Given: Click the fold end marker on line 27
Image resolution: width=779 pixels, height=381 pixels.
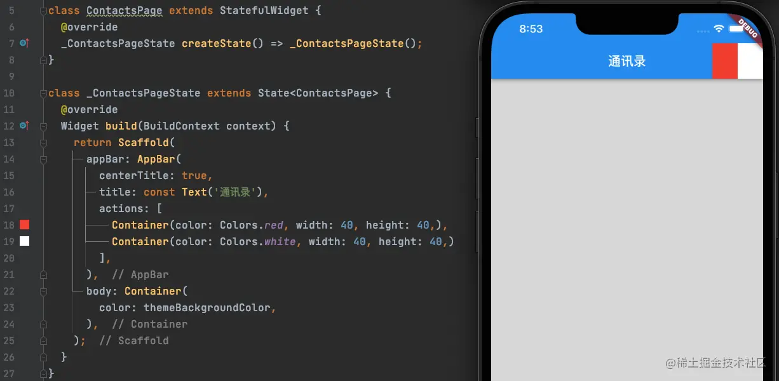Looking at the screenshot, I should coord(43,373).
